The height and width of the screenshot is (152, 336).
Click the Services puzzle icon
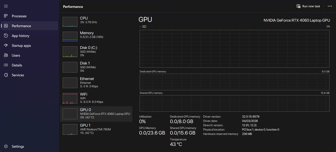6,75
